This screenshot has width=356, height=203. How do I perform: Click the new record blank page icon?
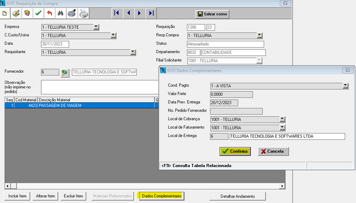pos(4,13)
